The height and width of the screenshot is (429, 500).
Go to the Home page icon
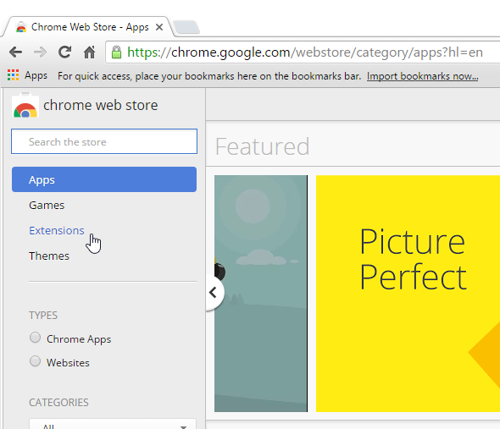pyautogui.click(x=89, y=52)
